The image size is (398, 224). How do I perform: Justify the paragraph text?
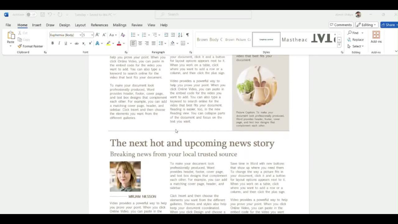coord(154,43)
